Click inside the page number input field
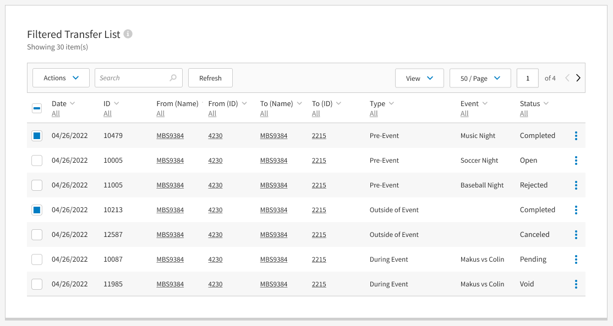The image size is (613, 326). [527, 78]
